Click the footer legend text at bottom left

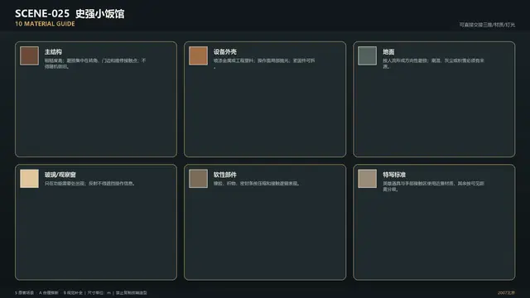pos(81,292)
